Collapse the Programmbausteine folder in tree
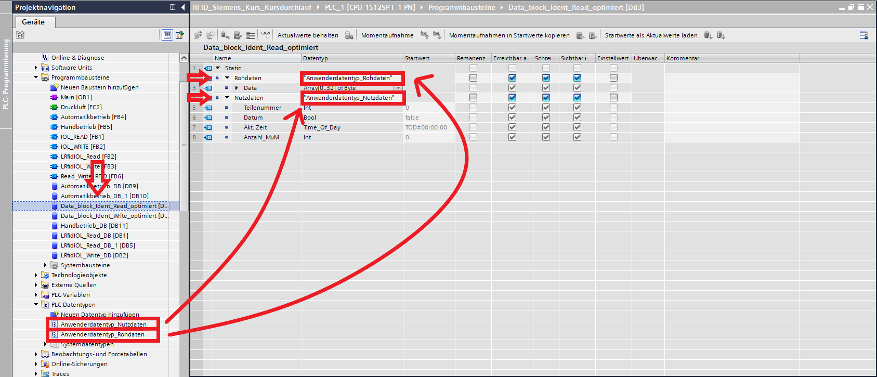The image size is (877, 377). 36,77
